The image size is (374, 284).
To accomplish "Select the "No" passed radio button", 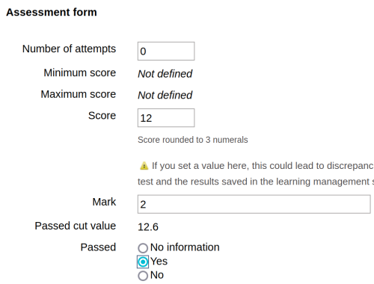I will (143, 276).
